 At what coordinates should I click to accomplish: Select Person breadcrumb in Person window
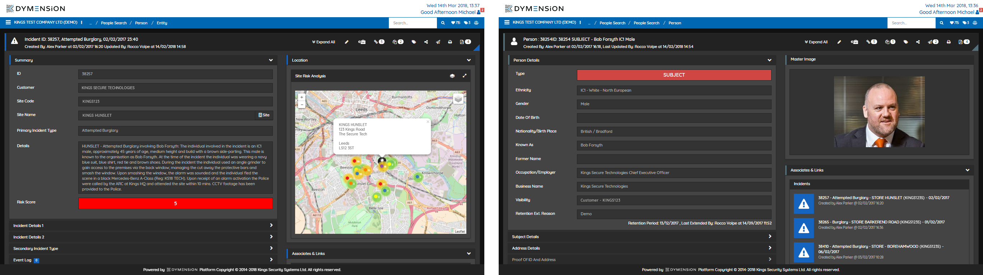(675, 23)
